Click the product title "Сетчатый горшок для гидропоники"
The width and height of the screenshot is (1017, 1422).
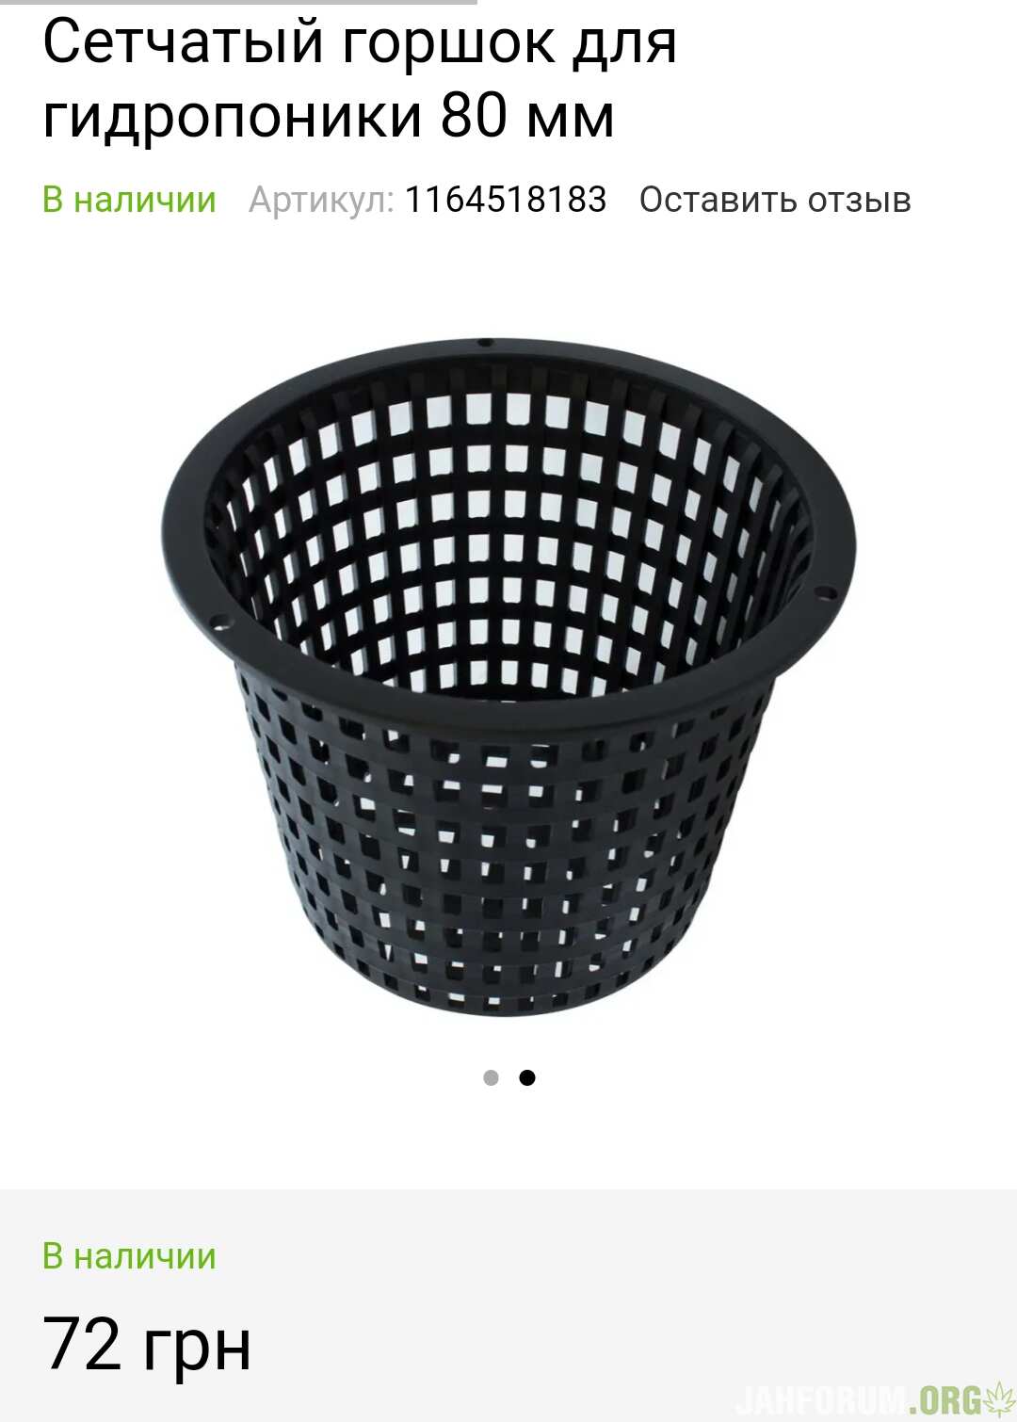360,79
